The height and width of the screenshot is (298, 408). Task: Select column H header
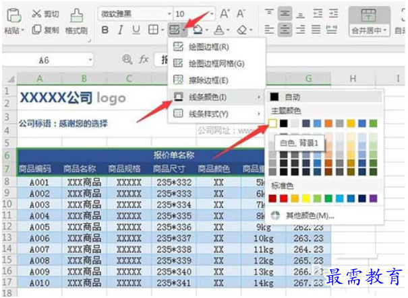(x=353, y=79)
